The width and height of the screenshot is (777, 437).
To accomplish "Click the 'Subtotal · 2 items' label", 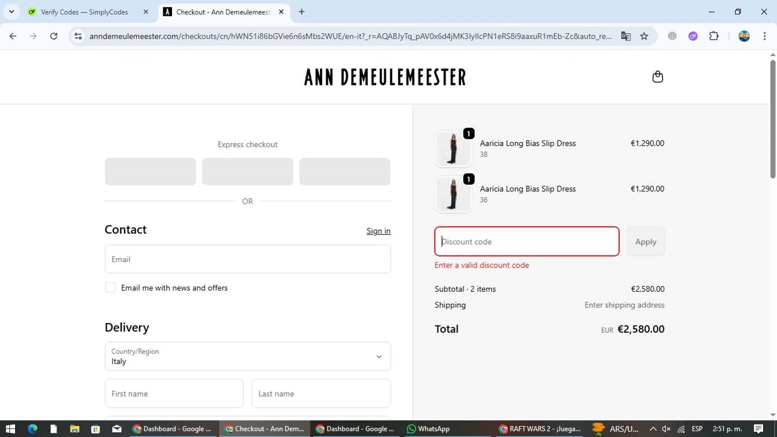I will pos(465,289).
